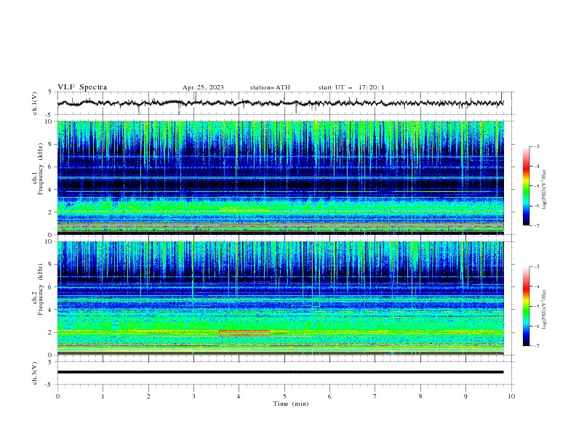Click the red 2 kHz band in ch.2 spectrogram
The image size is (576, 445).
244,333
